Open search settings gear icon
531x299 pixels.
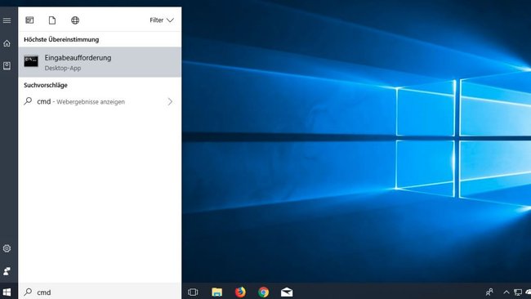click(7, 248)
